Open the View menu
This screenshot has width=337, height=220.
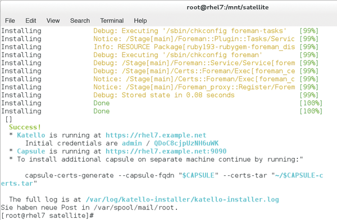click(53, 21)
